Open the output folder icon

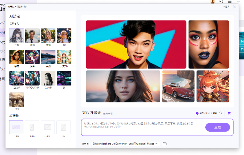pos(165,144)
